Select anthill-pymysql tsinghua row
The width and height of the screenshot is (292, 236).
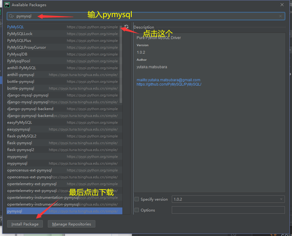[64, 74]
